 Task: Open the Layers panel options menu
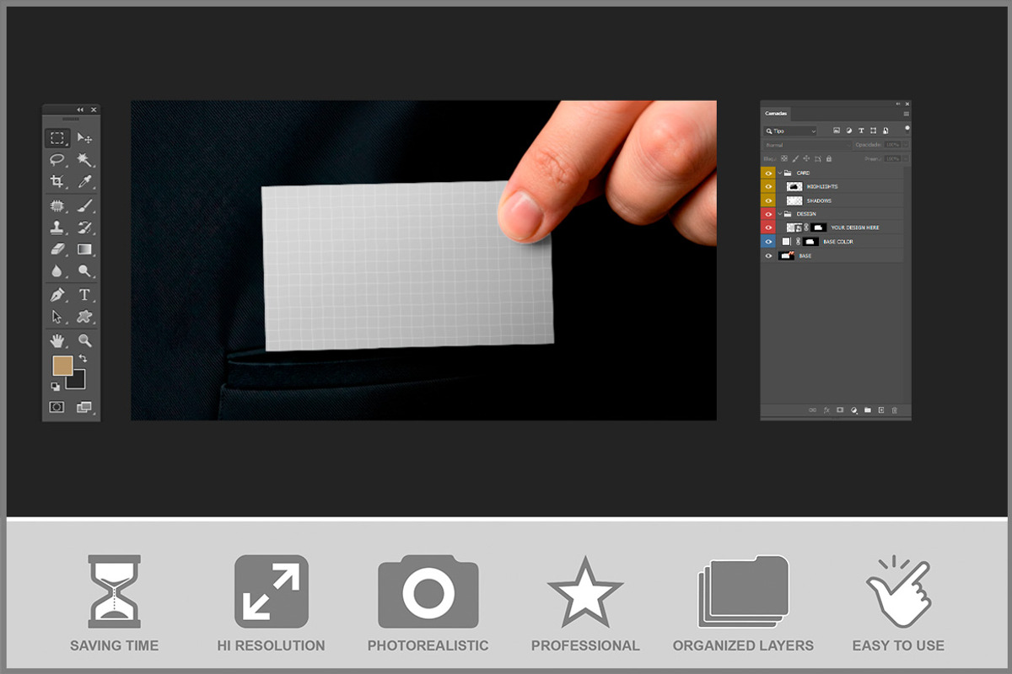tap(906, 113)
